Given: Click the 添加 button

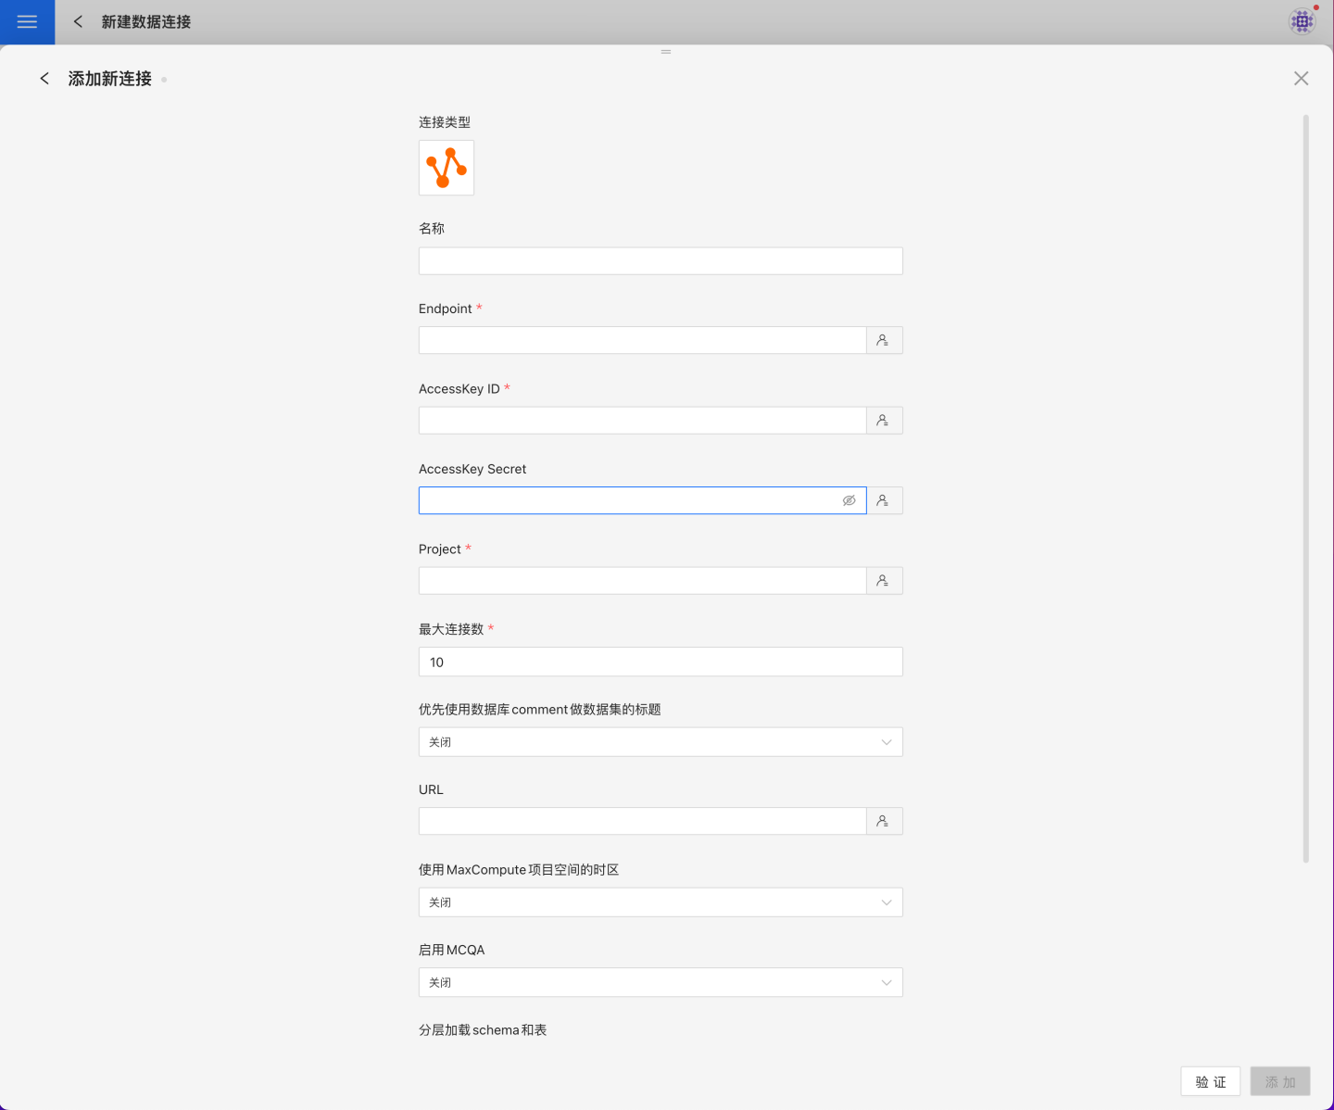Looking at the screenshot, I should pos(1279,1081).
